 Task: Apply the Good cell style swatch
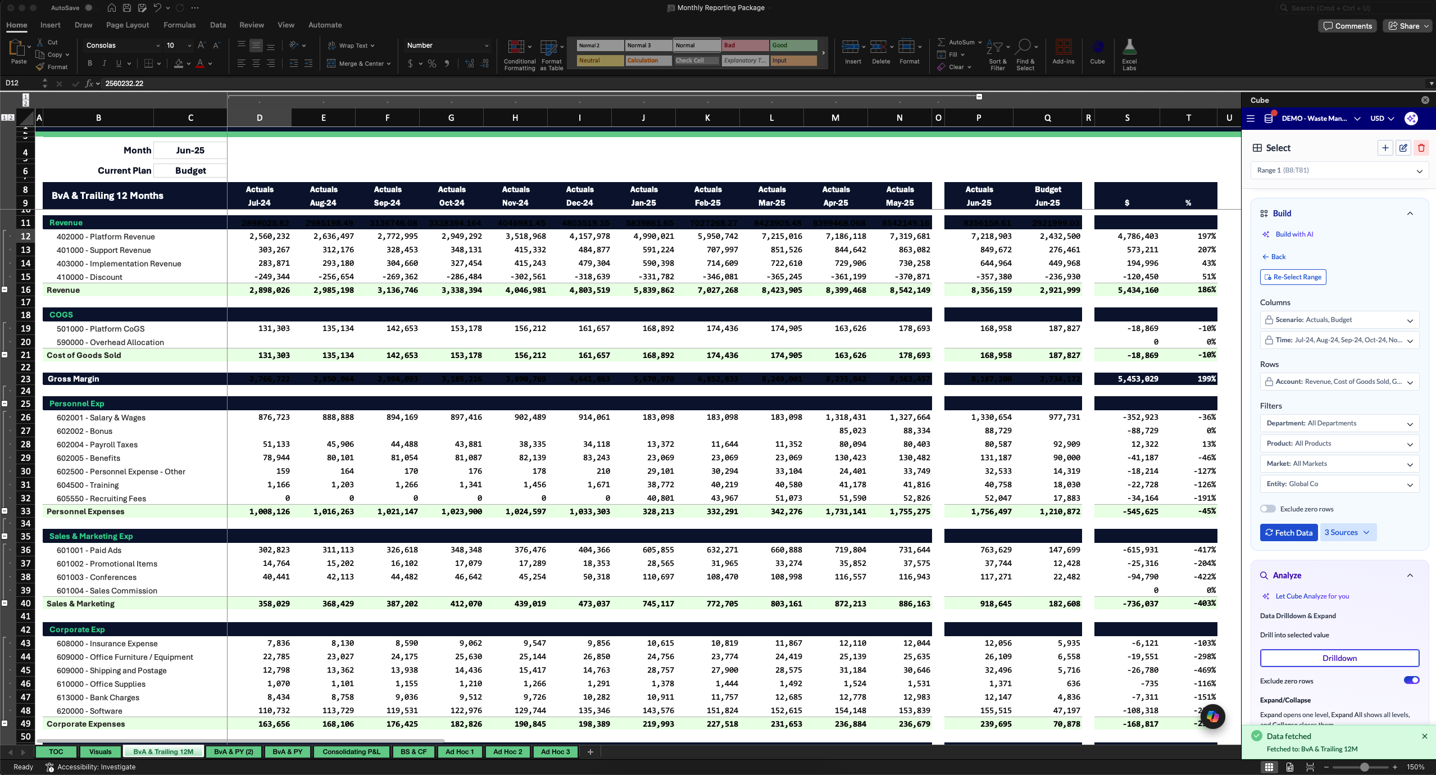tap(793, 46)
